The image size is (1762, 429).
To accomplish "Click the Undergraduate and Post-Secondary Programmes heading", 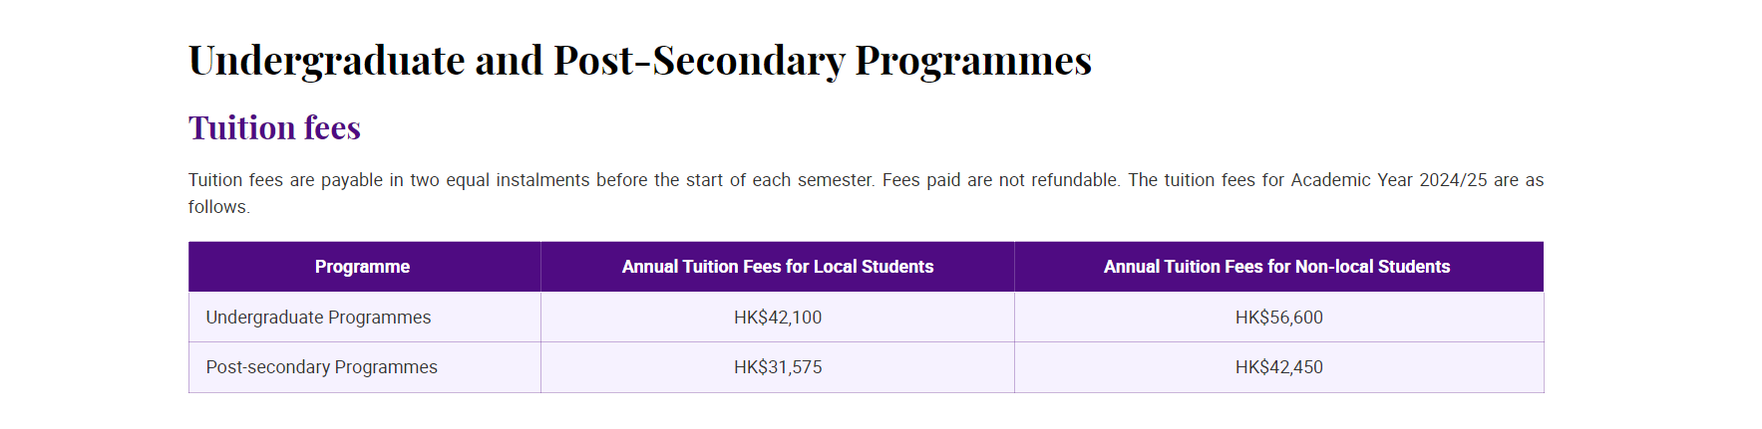I will click(640, 61).
